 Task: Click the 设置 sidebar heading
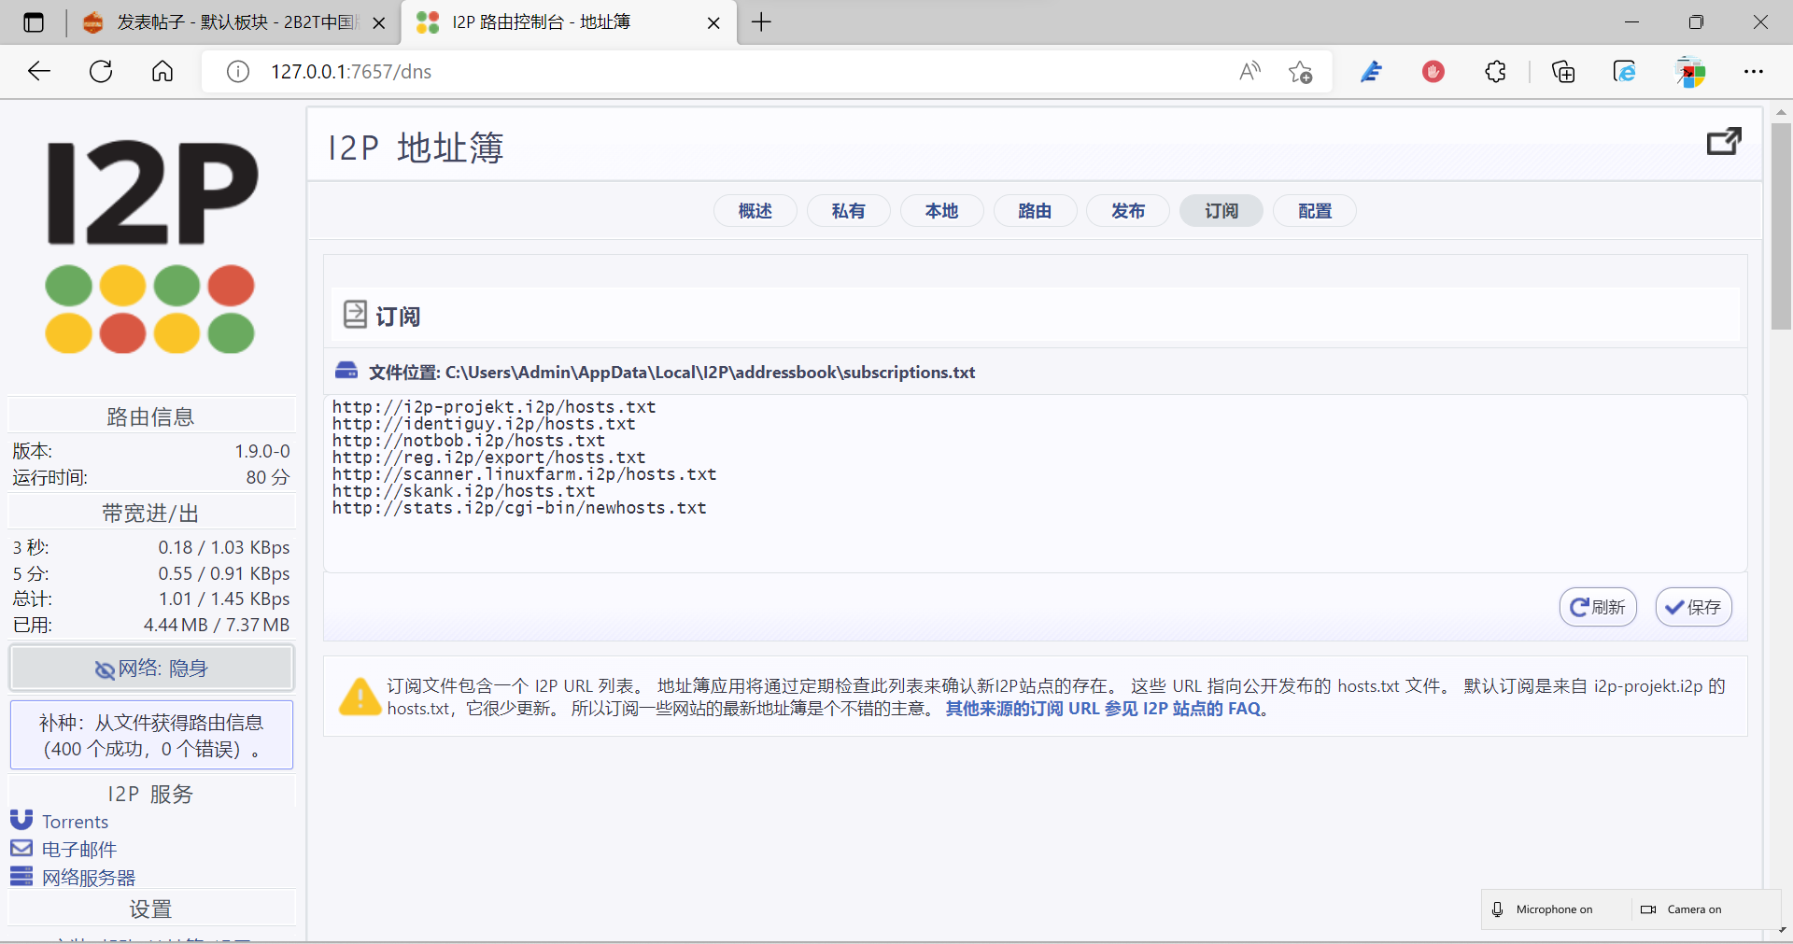[151, 909]
